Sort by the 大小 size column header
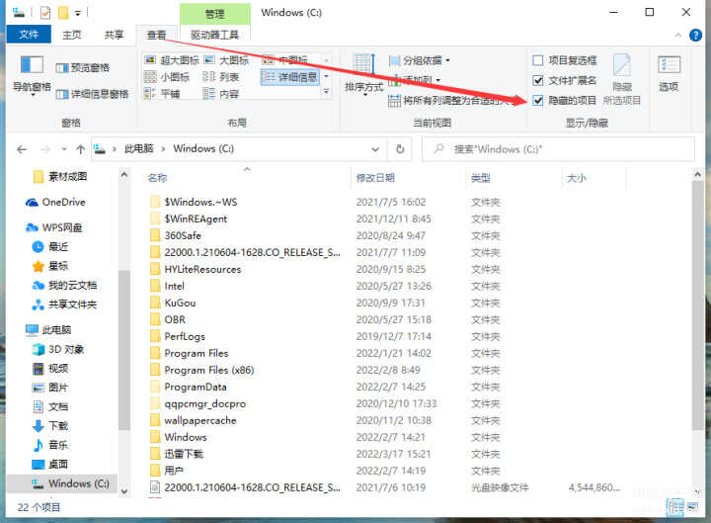 [x=577, y=178]
